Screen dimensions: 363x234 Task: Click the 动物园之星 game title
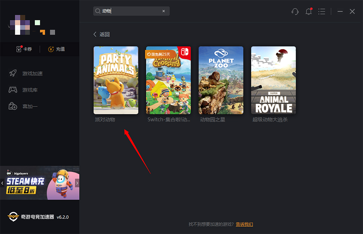[x=212, y=120]
